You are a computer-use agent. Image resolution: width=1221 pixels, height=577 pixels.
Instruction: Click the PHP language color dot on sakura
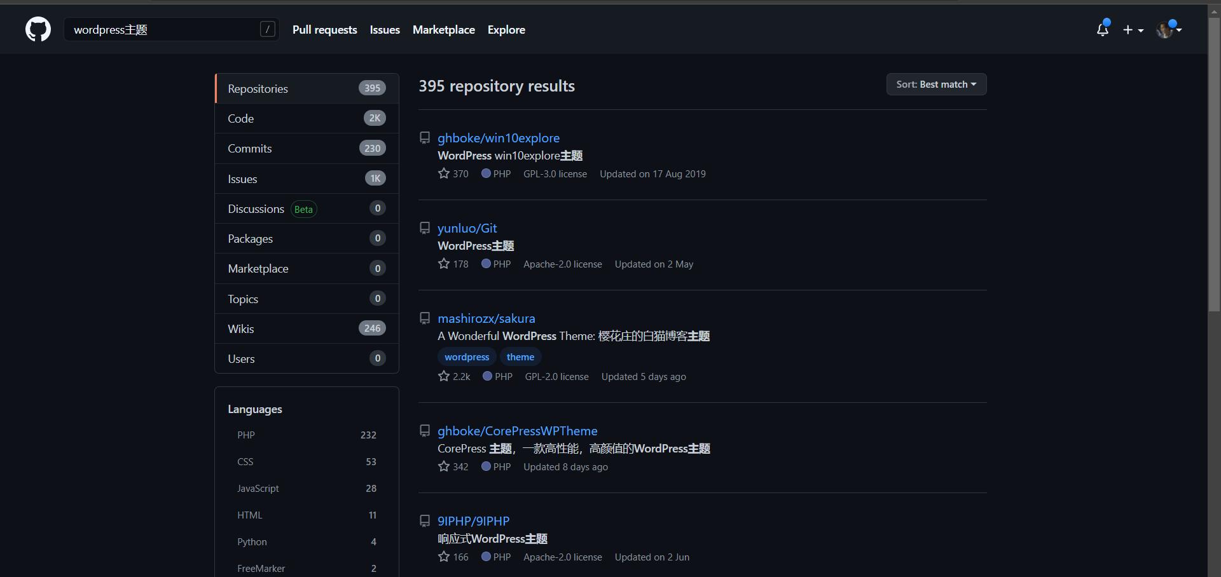[x=486, y=376]
